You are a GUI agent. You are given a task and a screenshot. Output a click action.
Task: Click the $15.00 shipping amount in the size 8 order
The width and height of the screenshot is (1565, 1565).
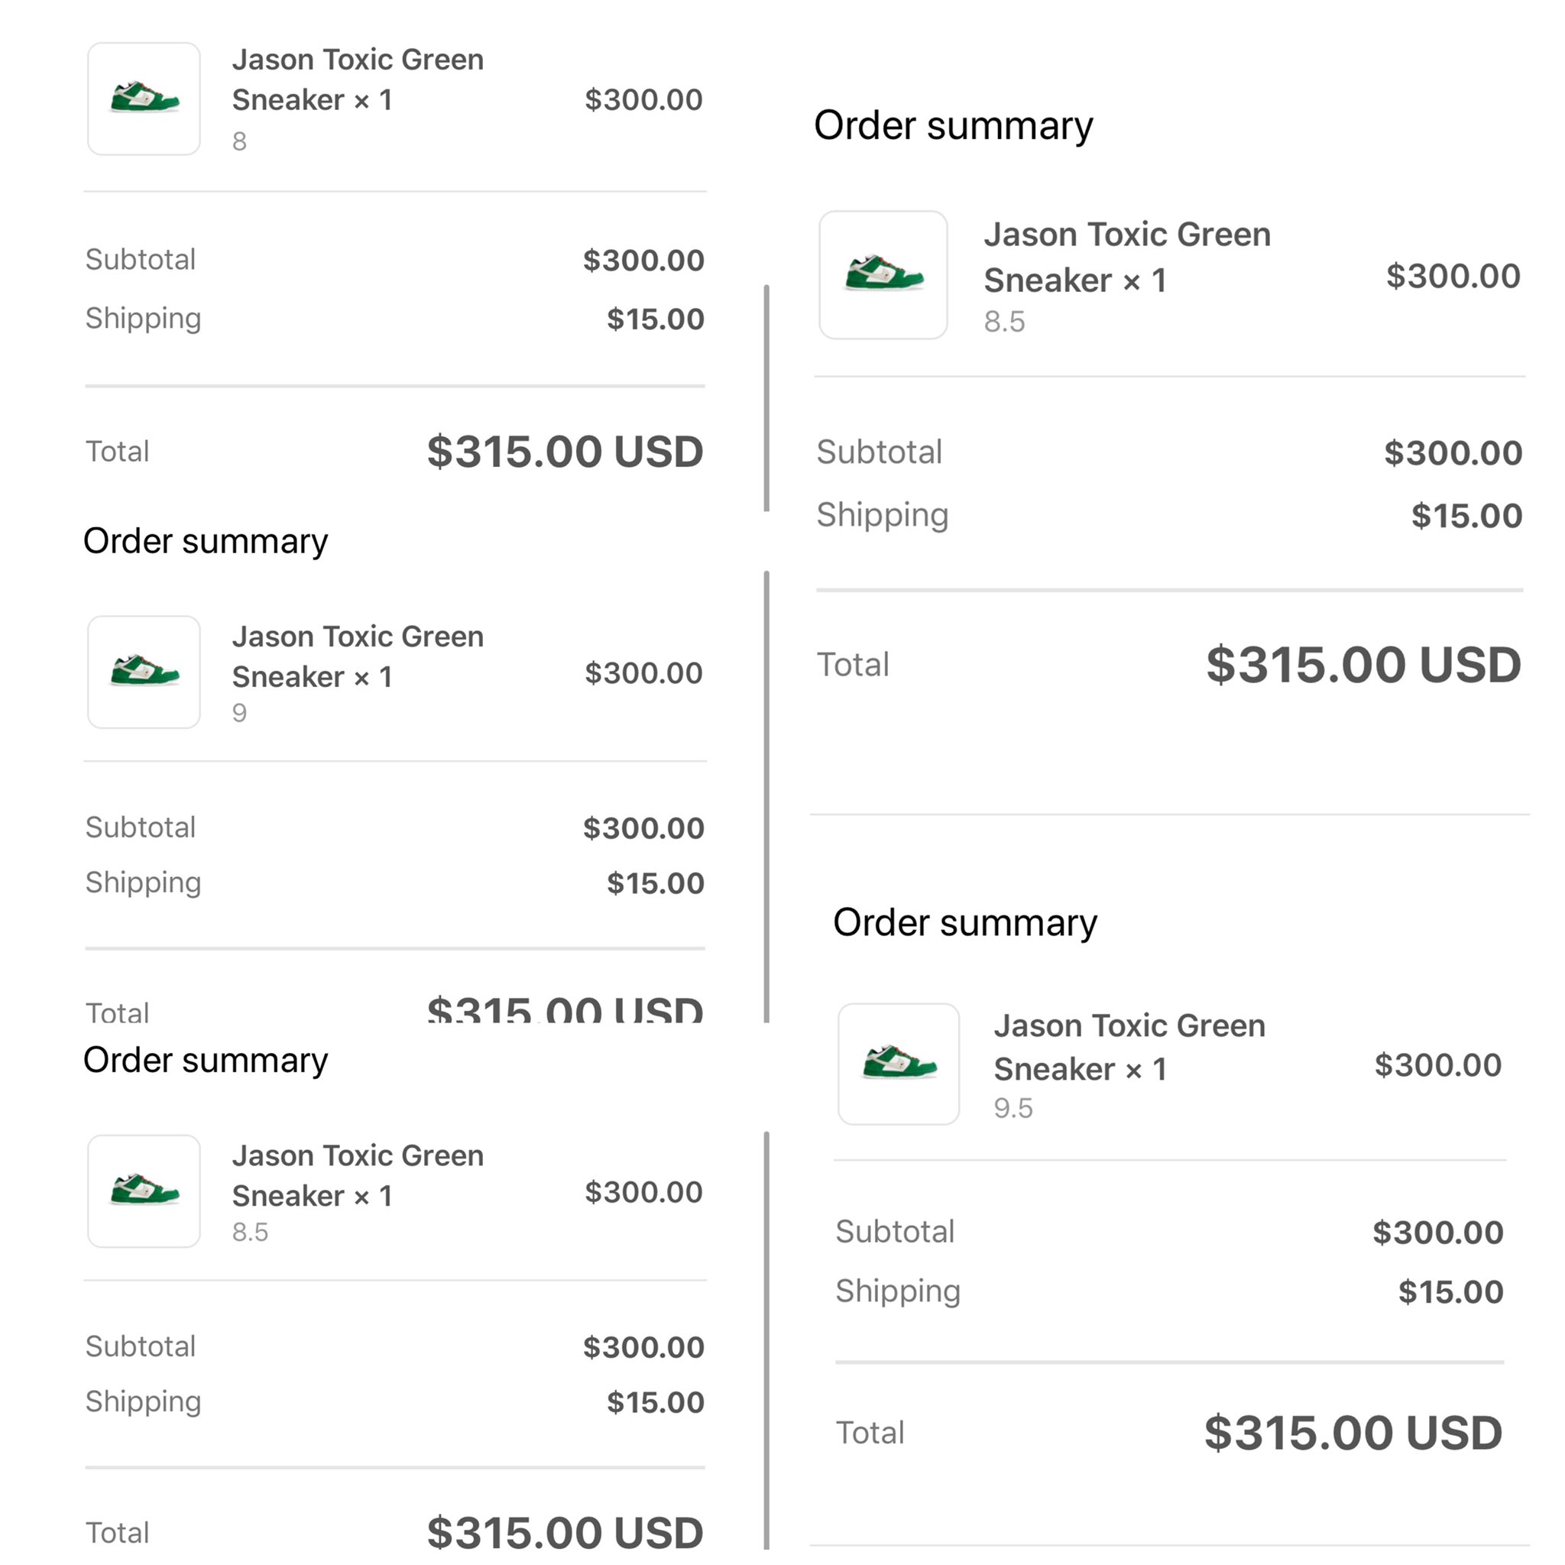tap(656, 319)
